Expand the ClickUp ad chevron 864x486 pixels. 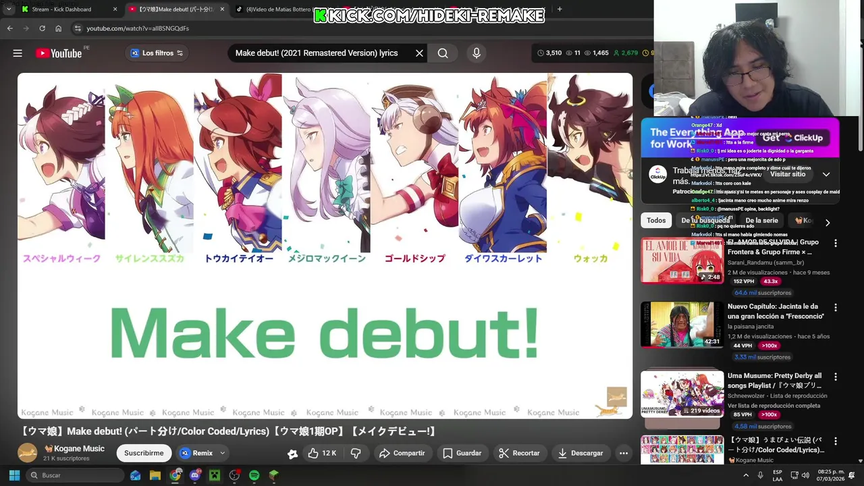(x=826, y=174)
